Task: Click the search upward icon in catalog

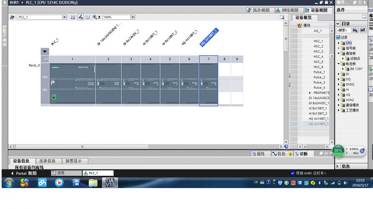Action: [x=363, y=30]
